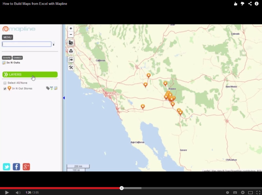Open the Mapline MENU button
Viewport: 262px width, 195px height.
point(7,37)
